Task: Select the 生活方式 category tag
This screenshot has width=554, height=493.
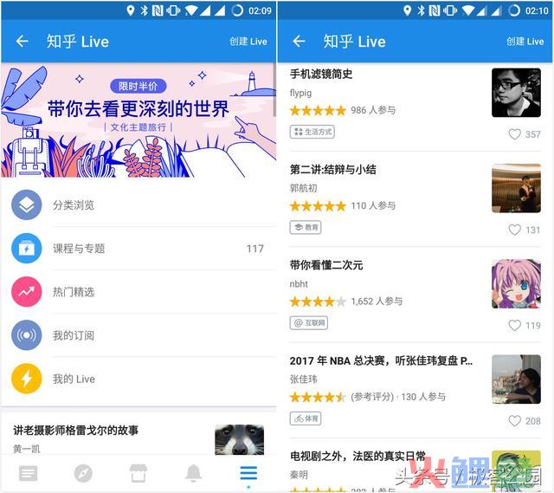Action: pos(312,132)
